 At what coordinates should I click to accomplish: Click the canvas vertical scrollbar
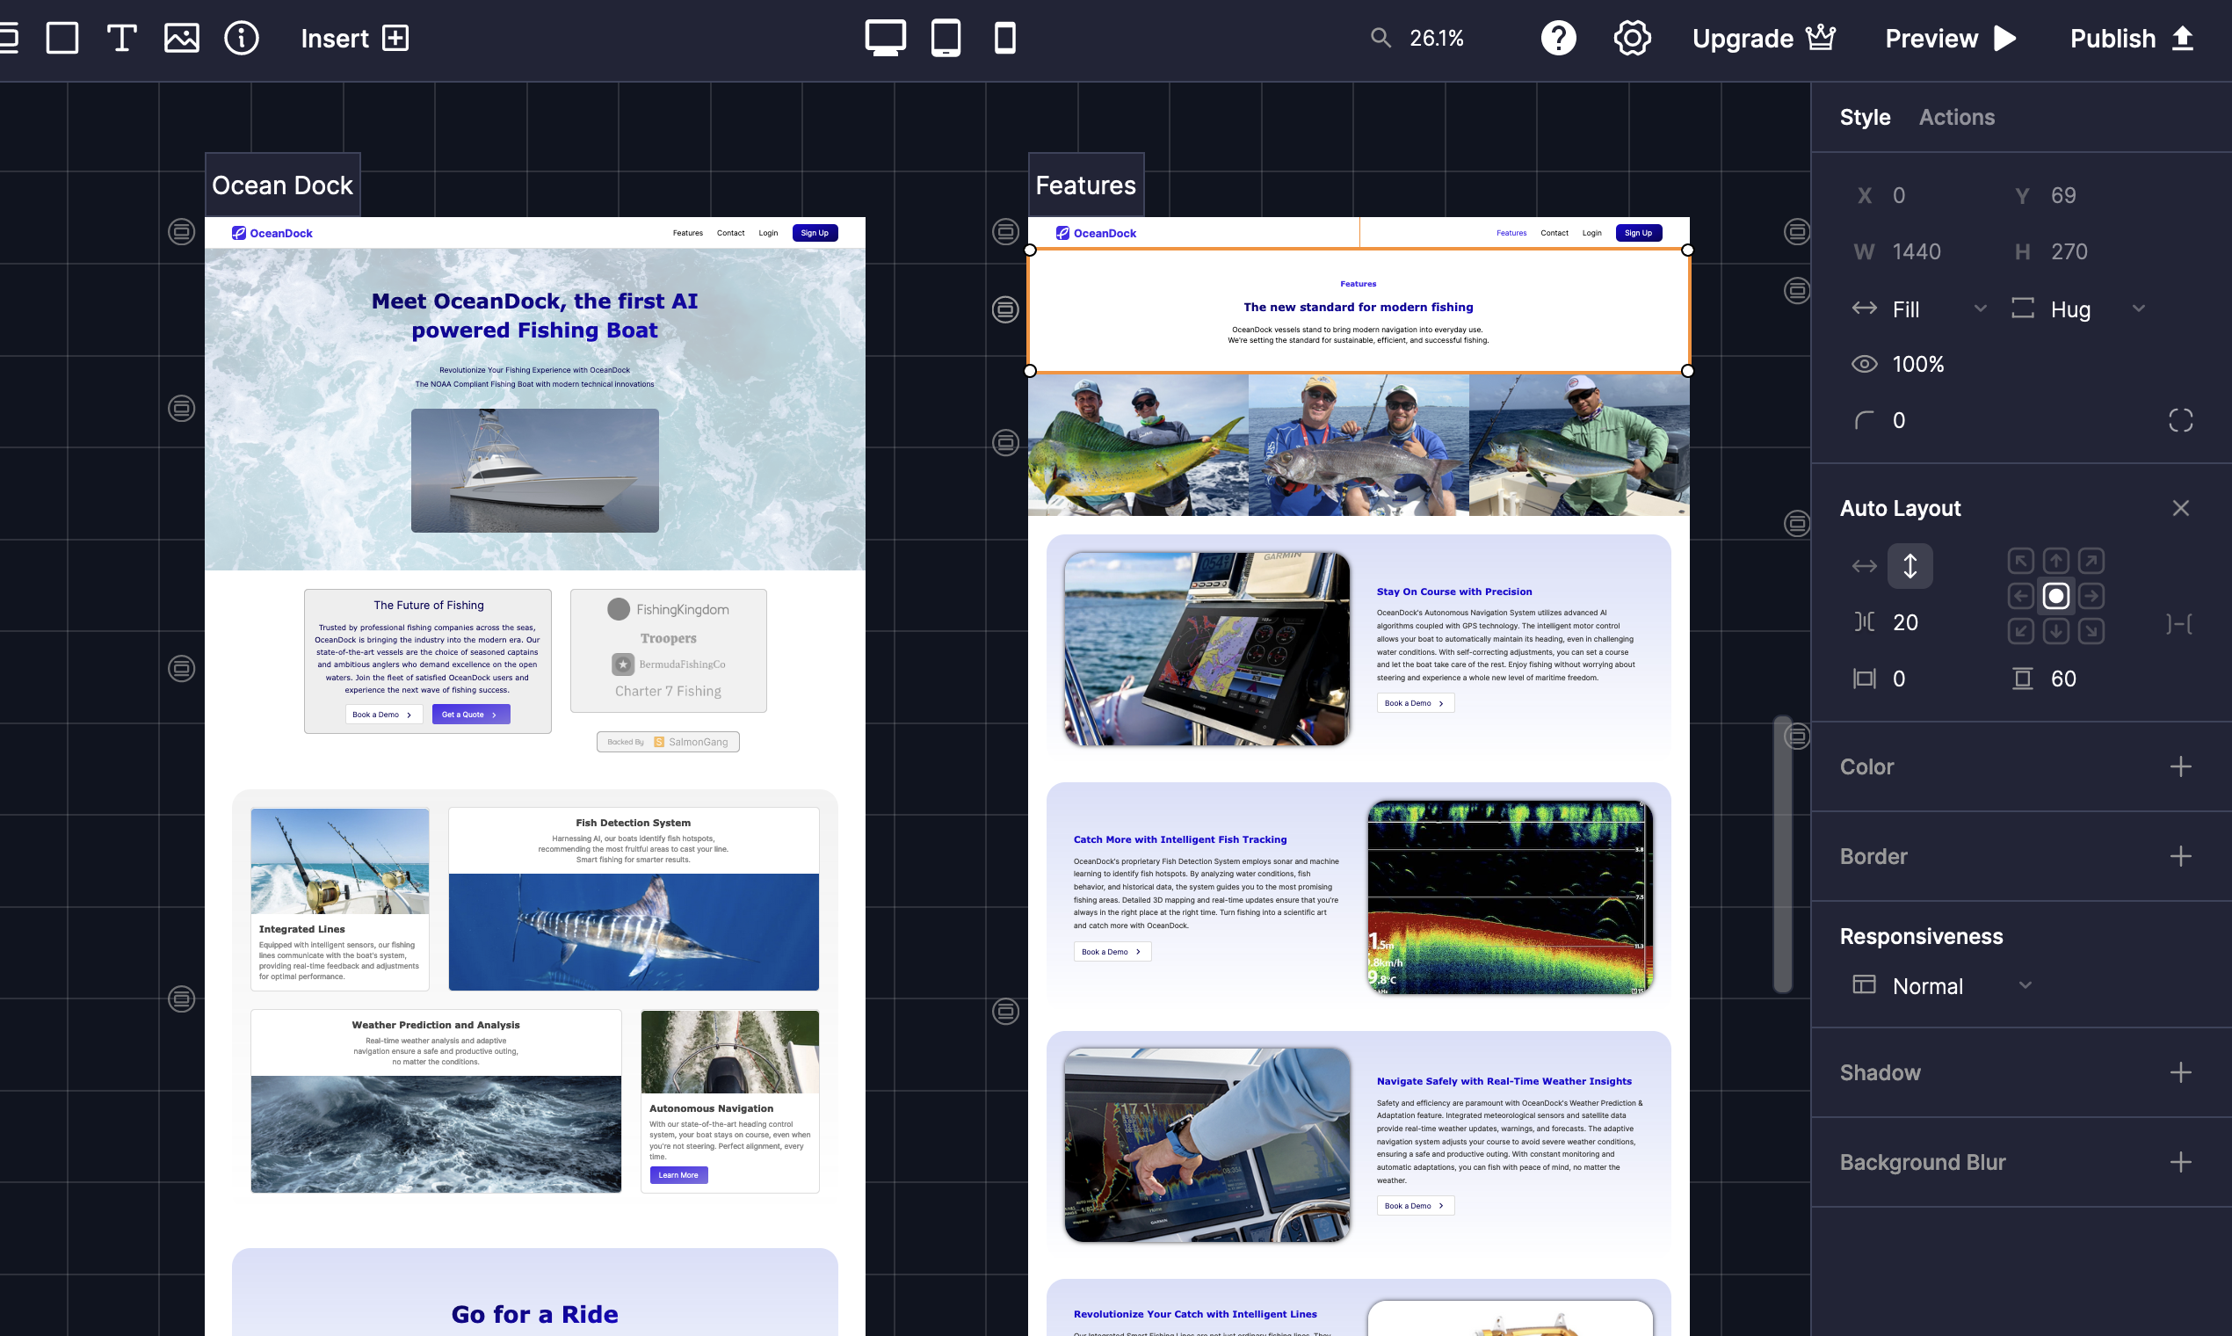pyautogui.click(x=1782, y=853)
